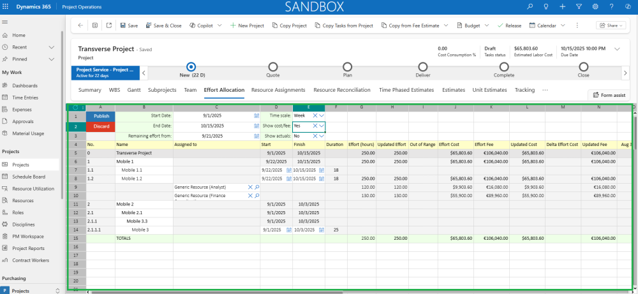Image resolution: width=638 pixels, height=294 pixels.
Task: Open the Resource Reconciliation tab
Action: (342, 90)
